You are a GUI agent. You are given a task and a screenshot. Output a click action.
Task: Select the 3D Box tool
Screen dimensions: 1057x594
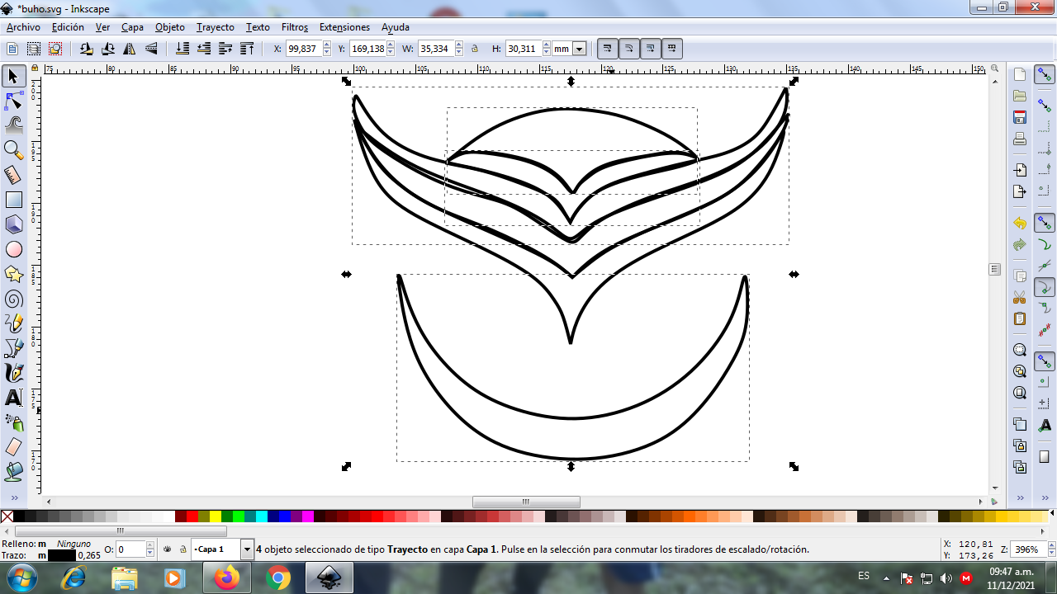pyautogui.click(x=13, y=224)
